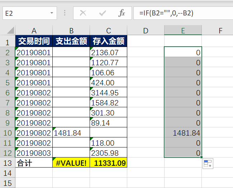Click the Cancel (X) formula bar icon

point(83,13)
